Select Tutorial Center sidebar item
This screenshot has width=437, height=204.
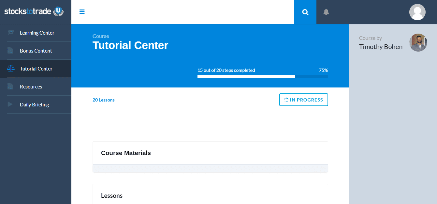click(36, 69)
